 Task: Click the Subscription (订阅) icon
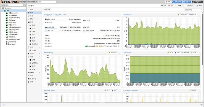click(x=29, y=82)
